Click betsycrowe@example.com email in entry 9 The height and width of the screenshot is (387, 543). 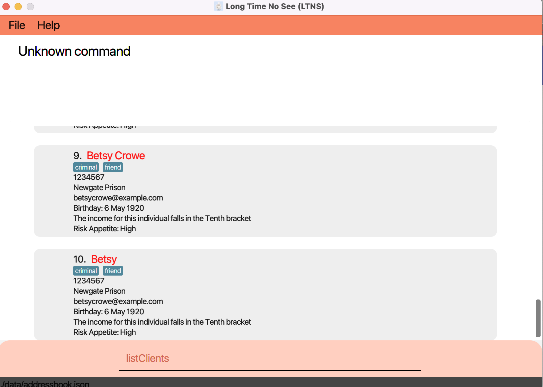pos(118,198)
